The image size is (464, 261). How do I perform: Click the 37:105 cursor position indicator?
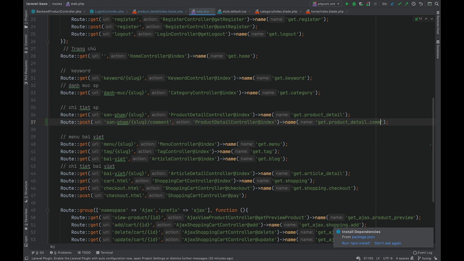coord(368,258)
